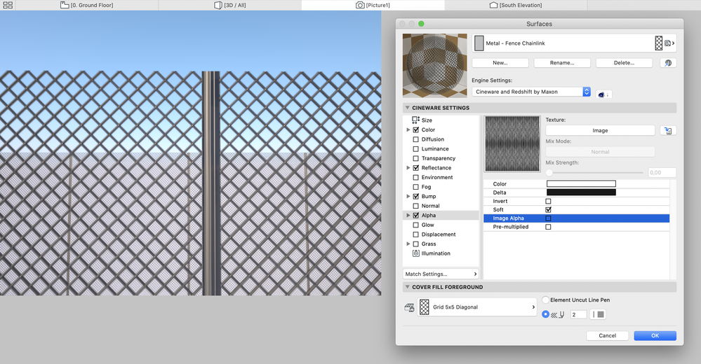Click the Mix Strength slider handle
The width and height of the screenshot is (701, 364).
click(x=549, y=173)
